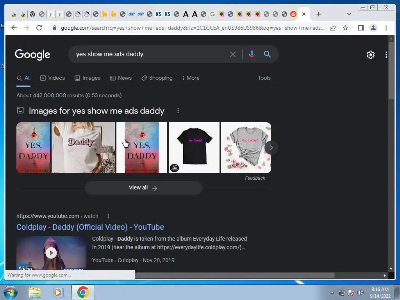Viewport: 400px width, 300px height.
Task: Close the active search tab
Action: coord(304,14)
